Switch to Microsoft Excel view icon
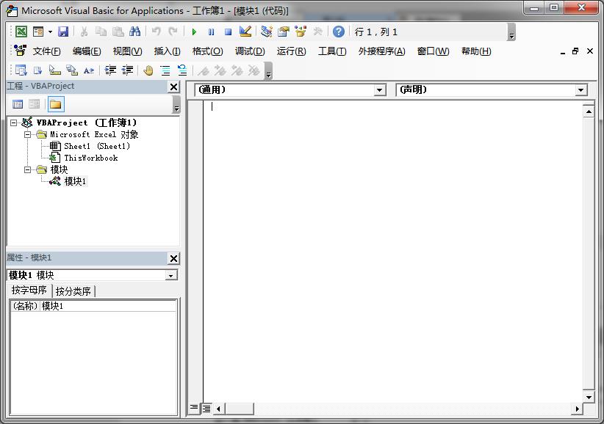The width and height of the screenshot is (604, 424). point(21,32)
